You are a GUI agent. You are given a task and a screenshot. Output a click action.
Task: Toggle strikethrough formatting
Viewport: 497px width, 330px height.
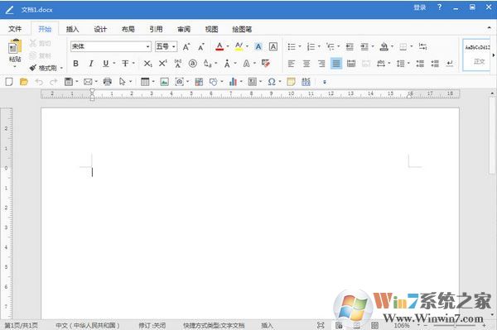point(125,64)
